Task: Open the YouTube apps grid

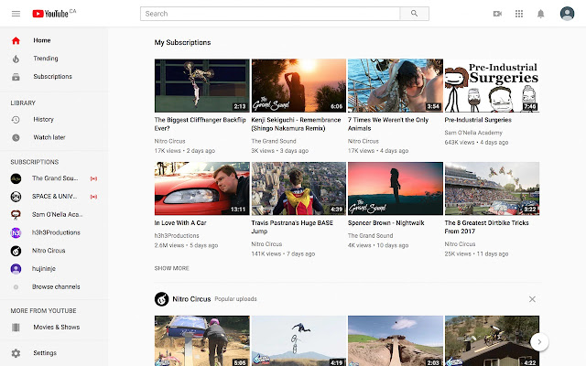Action: coord(519,14)
